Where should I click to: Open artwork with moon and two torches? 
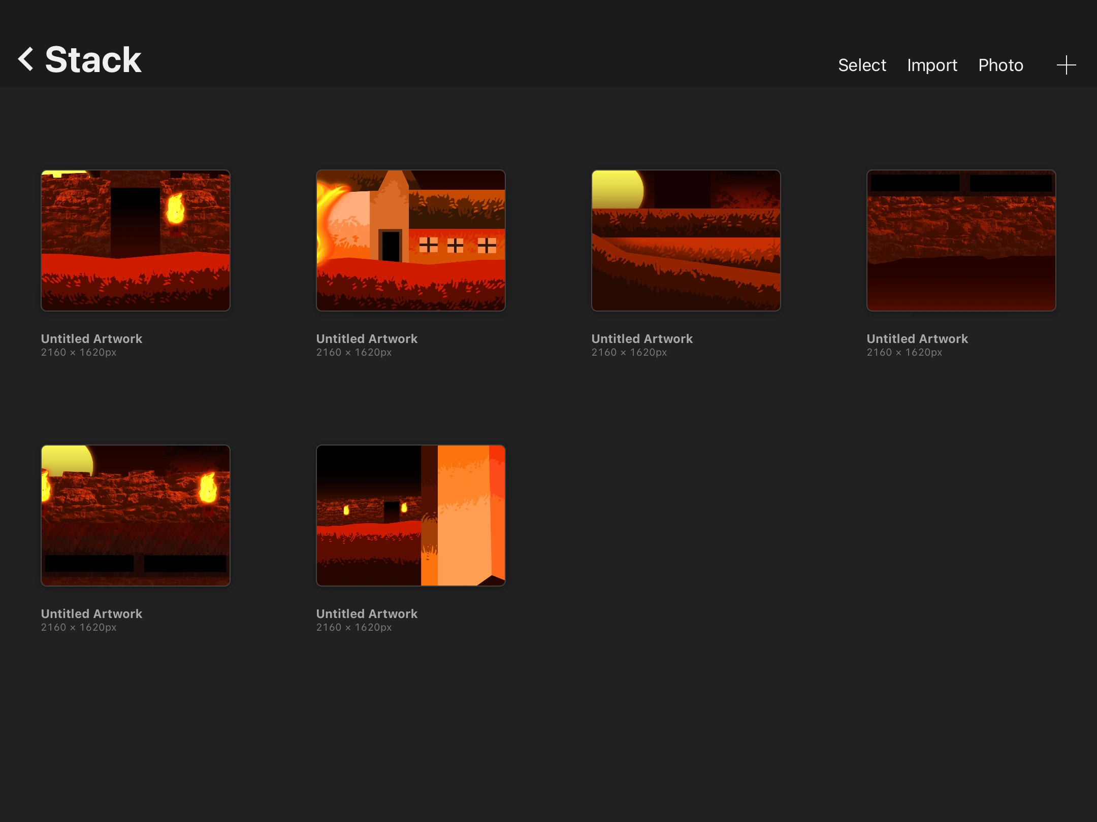(x=136, y=516)
